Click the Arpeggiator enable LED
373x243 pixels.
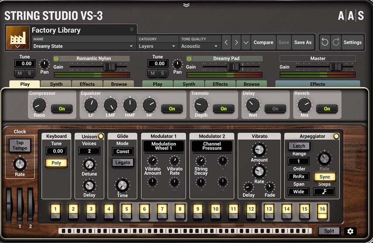point(336,136)
